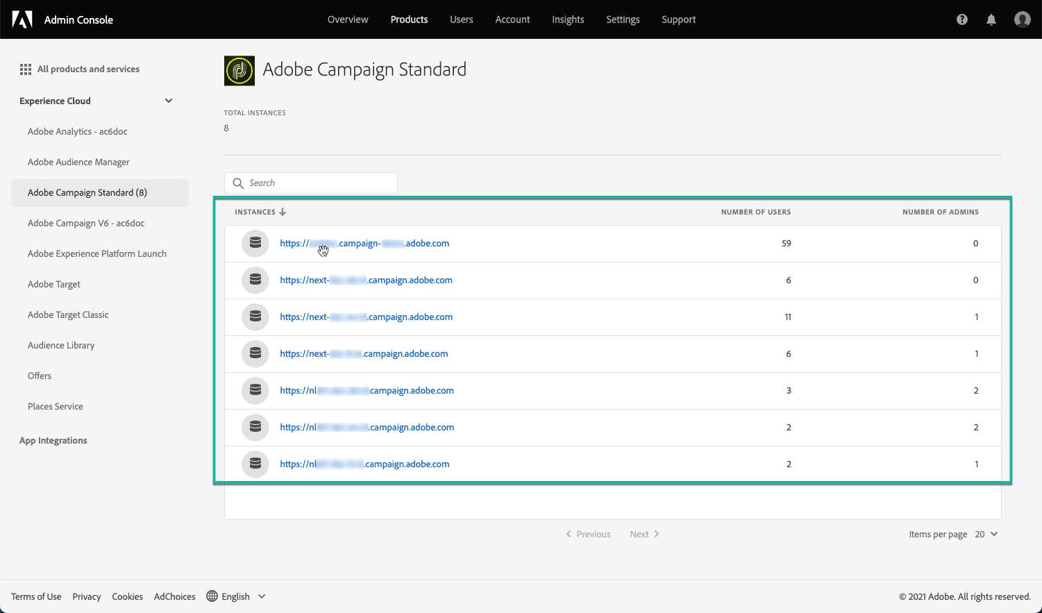Open App Integrations section
Screen dimensions: 1042x613
(x=53, y=441)
